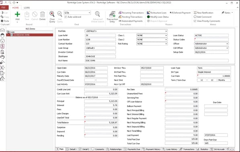Switch to the Detail 2 tab
Viewport: 240px width, 152px height.
(84, 149)
